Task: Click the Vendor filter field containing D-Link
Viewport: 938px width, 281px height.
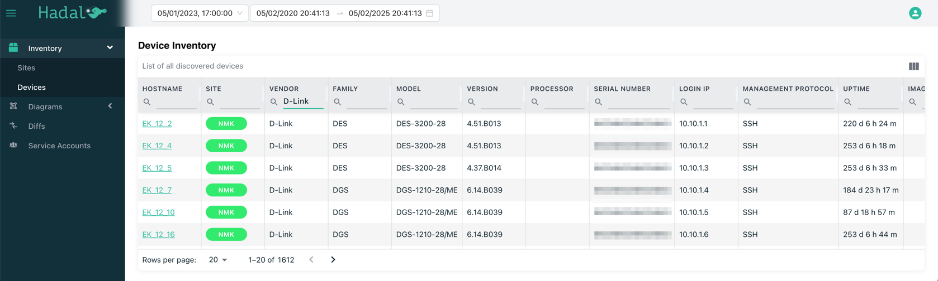Action: tap(302, 101)
